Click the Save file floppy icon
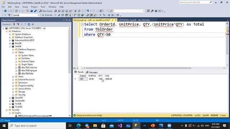Image resolution: width=230 pixels, height=129 pixels. tap(32, 11)
